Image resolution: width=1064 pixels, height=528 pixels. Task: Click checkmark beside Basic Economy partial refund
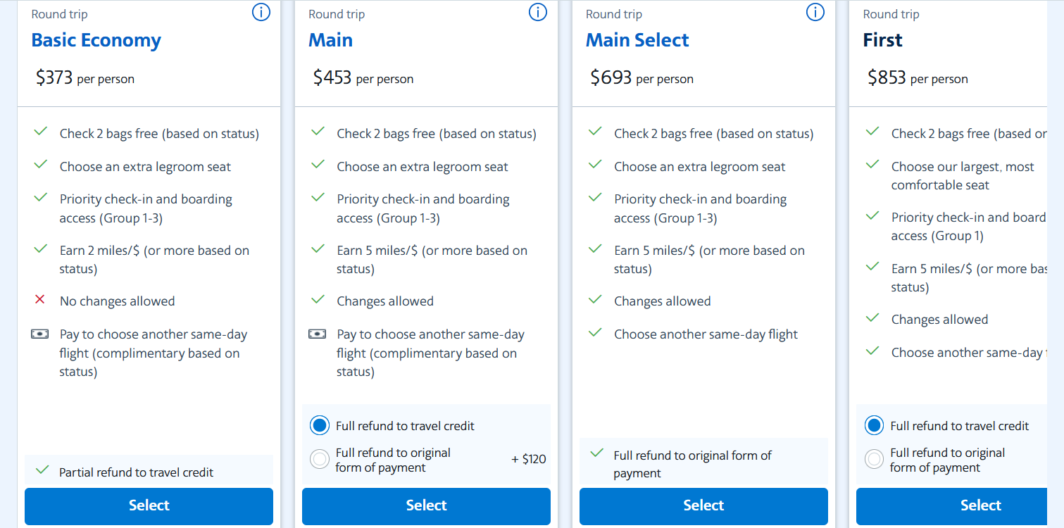(42, 470)
